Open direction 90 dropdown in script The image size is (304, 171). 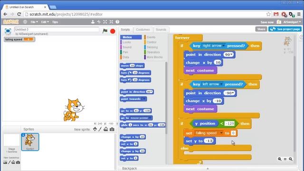(231, 55)
